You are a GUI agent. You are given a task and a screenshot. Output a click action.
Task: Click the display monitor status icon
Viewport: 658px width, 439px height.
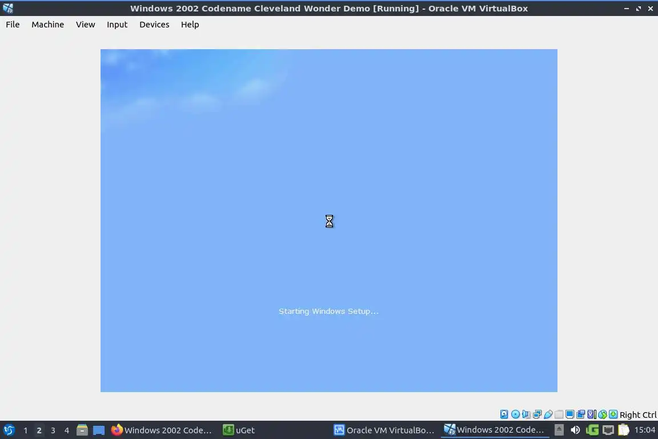pyautogui.click(x=570, y=414)
